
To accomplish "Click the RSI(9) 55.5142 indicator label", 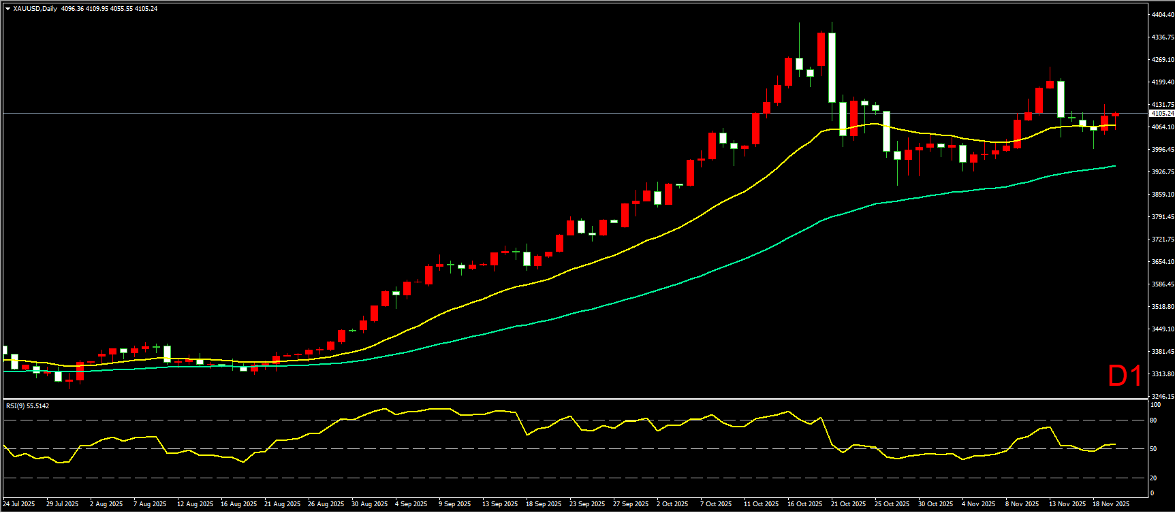I will coord(27,406).
